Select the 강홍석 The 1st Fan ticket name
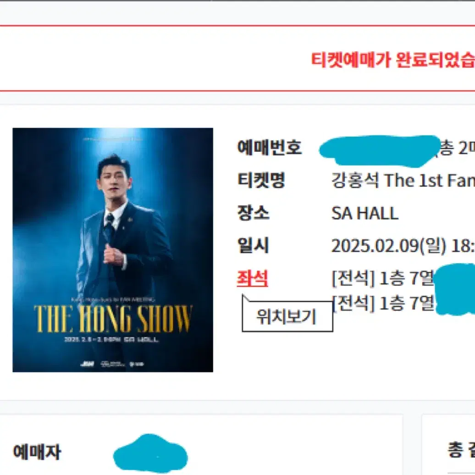 403,180
